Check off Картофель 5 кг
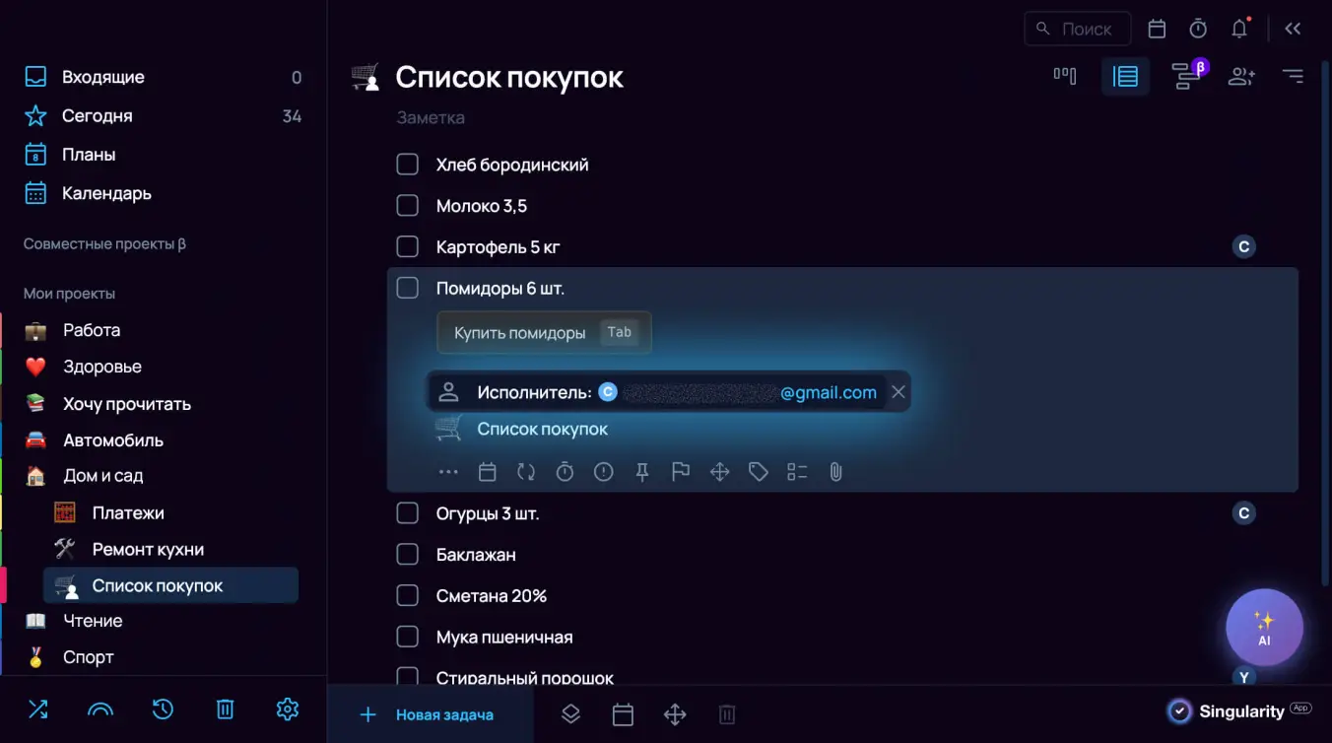Screen dimensions: 1332x743 coord(407,246)
